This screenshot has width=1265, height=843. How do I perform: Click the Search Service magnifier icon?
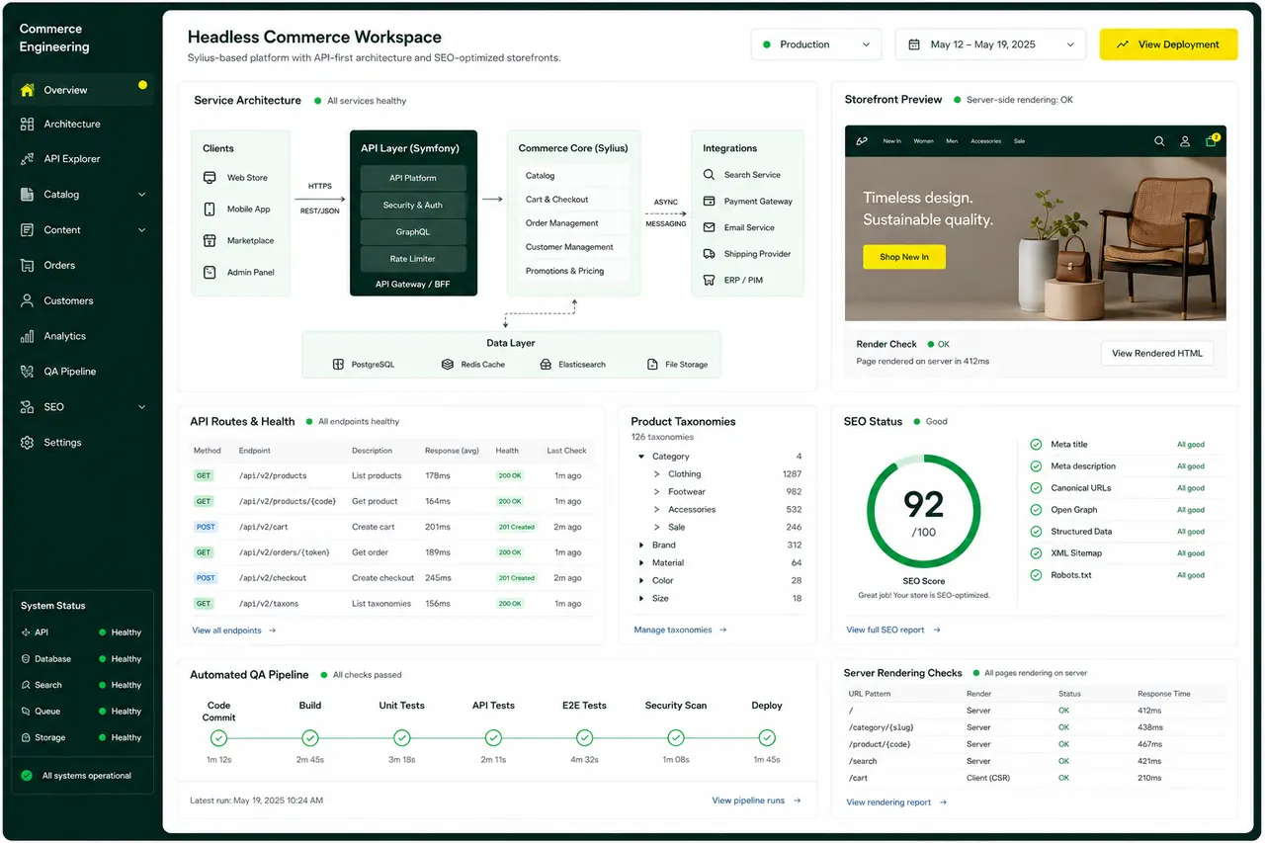[709, 175]
